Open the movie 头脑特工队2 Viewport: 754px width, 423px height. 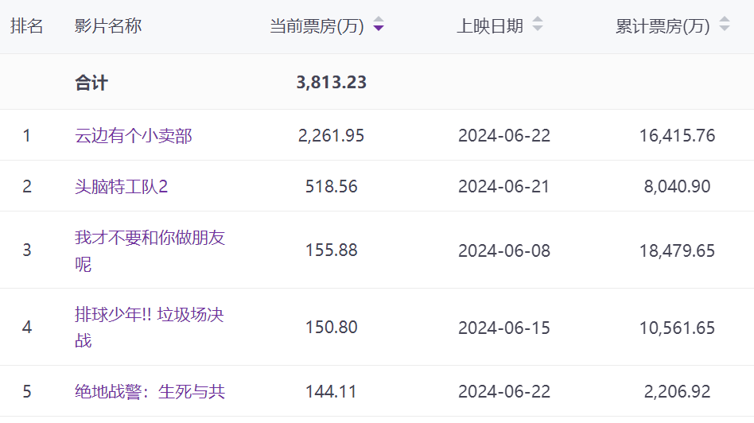click(x=122, y=187)
